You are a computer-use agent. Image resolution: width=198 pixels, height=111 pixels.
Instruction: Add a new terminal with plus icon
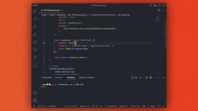click(x=140, y=78)
